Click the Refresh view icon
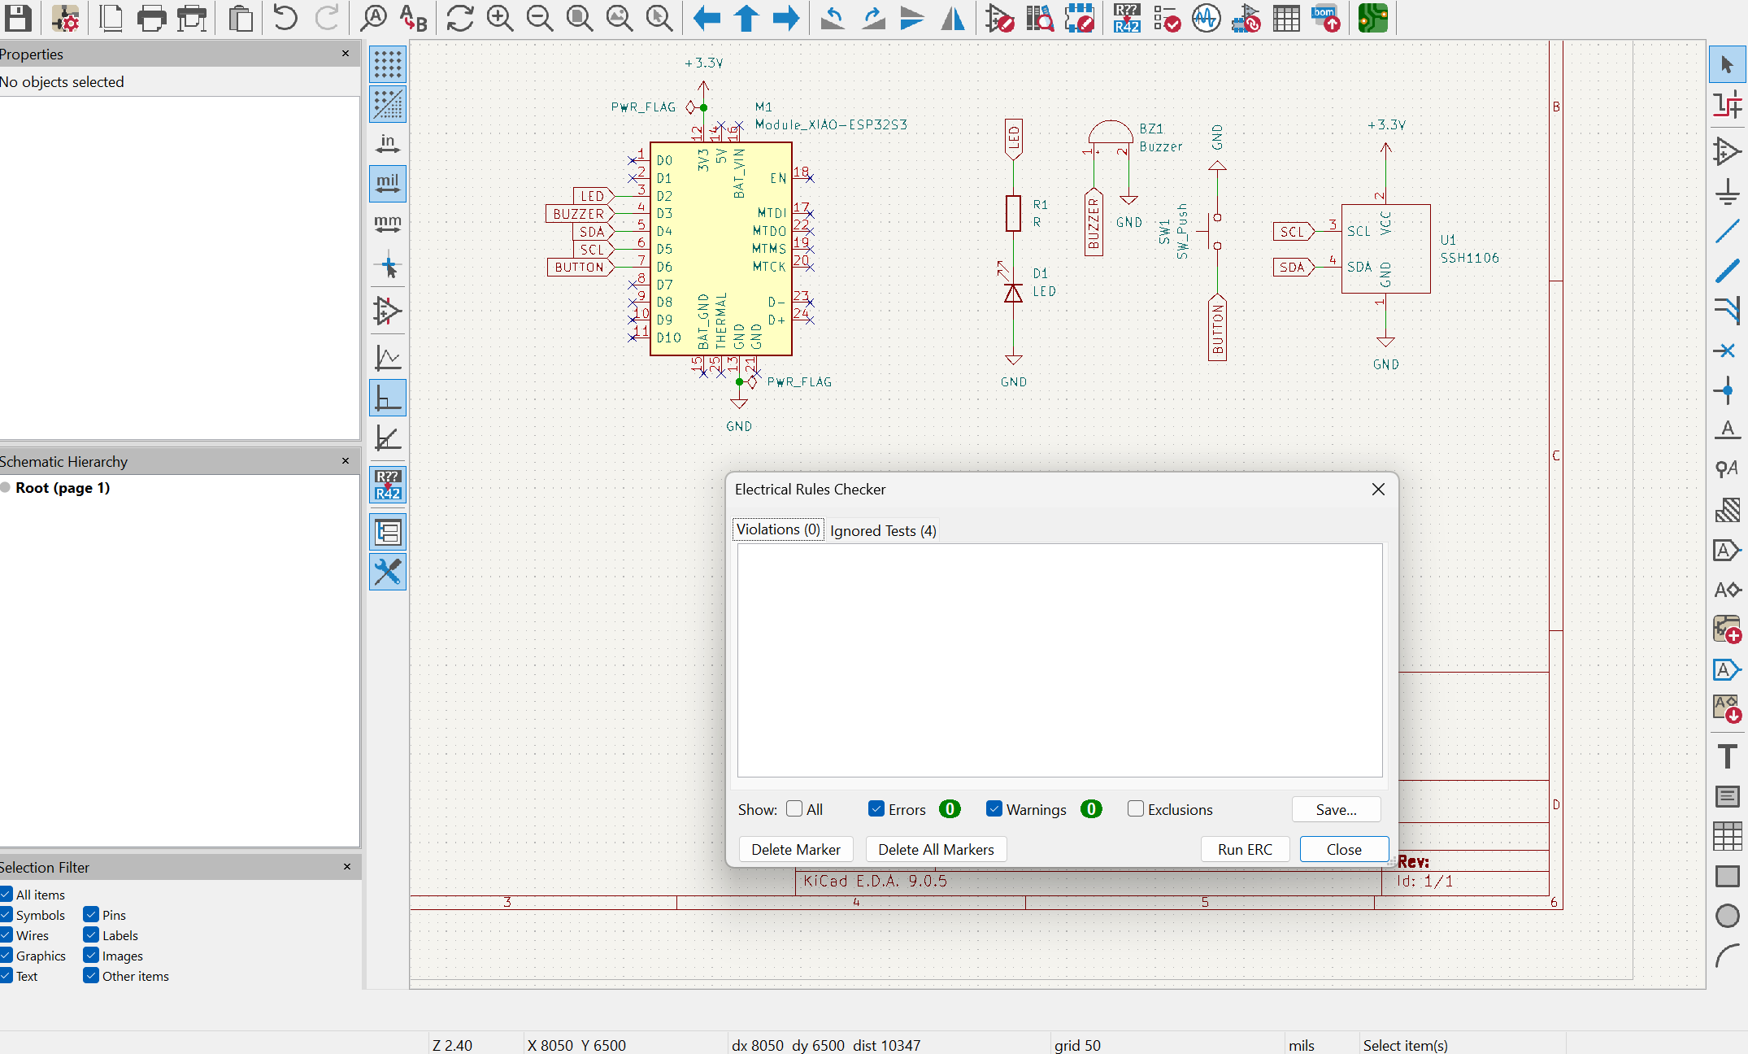Screen dimensions: 1748x1054 [x=460, y=17]
